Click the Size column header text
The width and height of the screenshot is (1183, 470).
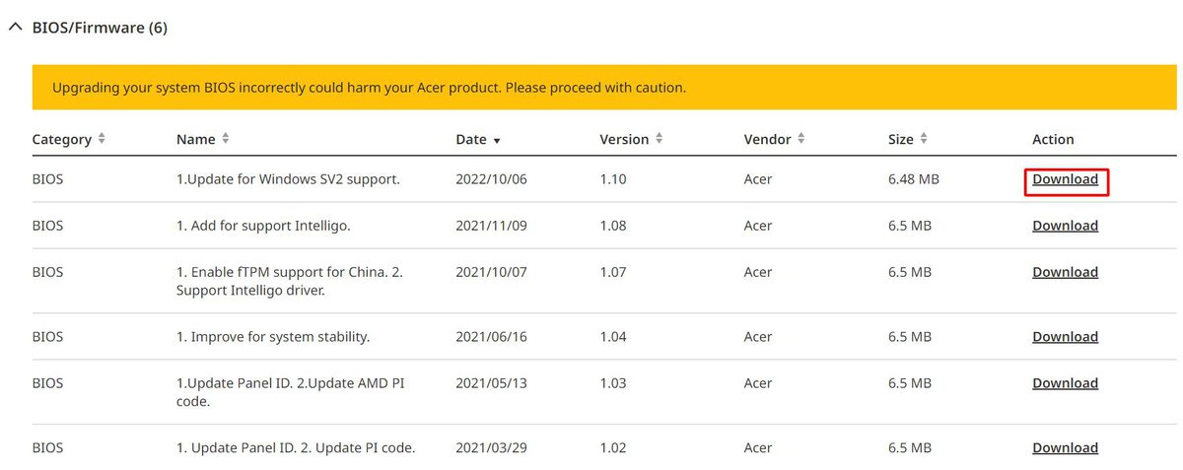pos(901,140)
